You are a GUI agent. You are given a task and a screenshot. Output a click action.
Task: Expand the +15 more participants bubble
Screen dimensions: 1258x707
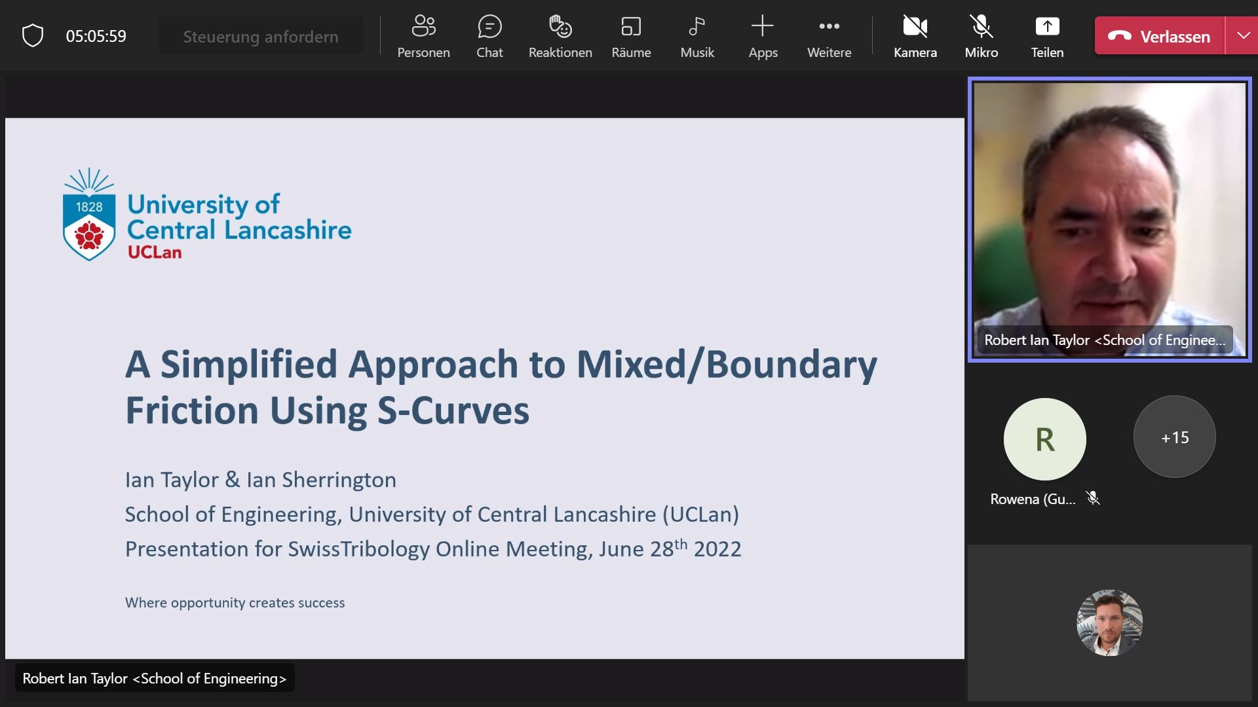pos(1174,437)
